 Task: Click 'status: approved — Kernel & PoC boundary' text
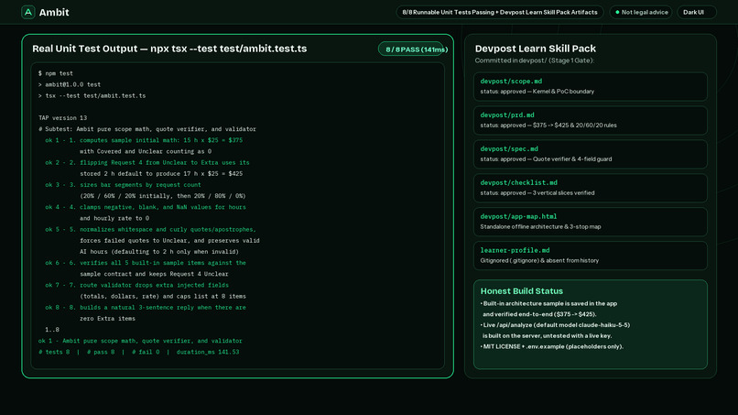tap(537, 92)
